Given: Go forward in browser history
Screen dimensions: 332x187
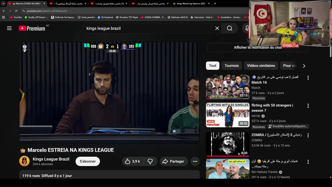Looking at the screenshot, I should pyautogui.click(x=10, y=11).
